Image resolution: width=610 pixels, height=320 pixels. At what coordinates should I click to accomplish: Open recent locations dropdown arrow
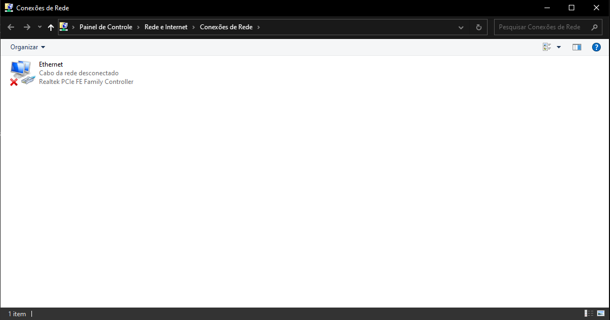(x=40, y=27)
